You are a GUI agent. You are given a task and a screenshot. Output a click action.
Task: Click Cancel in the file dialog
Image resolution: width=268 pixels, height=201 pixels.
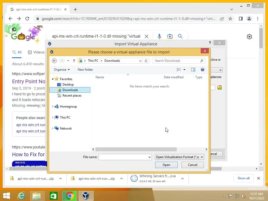pos(192,165)
